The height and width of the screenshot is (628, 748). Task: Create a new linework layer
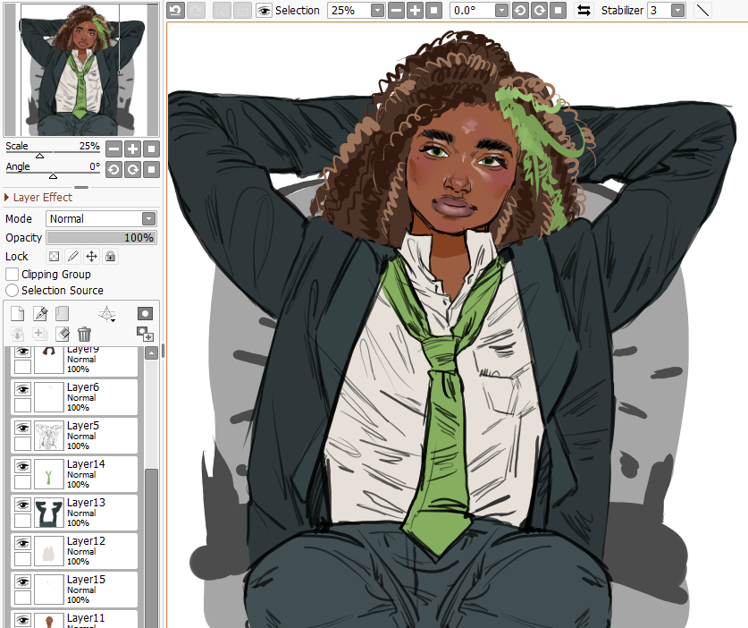(40, 314)
